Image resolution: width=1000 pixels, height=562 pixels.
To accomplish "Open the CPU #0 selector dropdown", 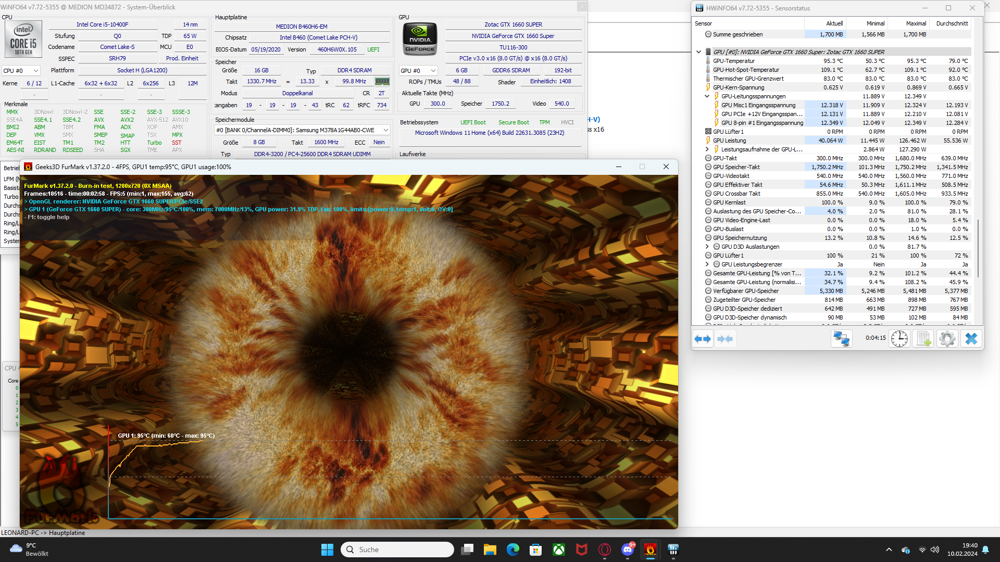I will click(21, 71).
